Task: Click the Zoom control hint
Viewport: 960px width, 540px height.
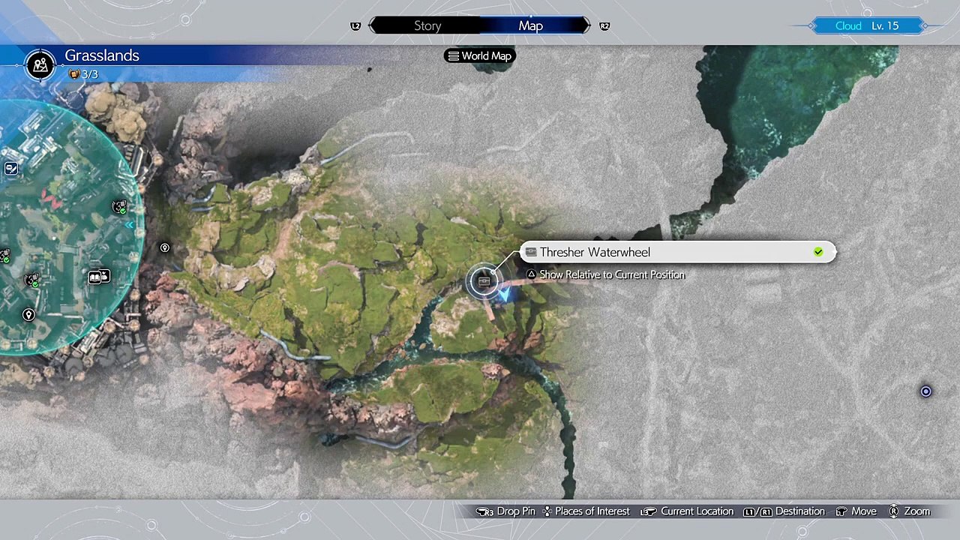Action: click(909, 511)
